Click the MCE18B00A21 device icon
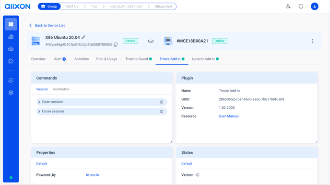330x185 pixels. click(x=168, y=41)
